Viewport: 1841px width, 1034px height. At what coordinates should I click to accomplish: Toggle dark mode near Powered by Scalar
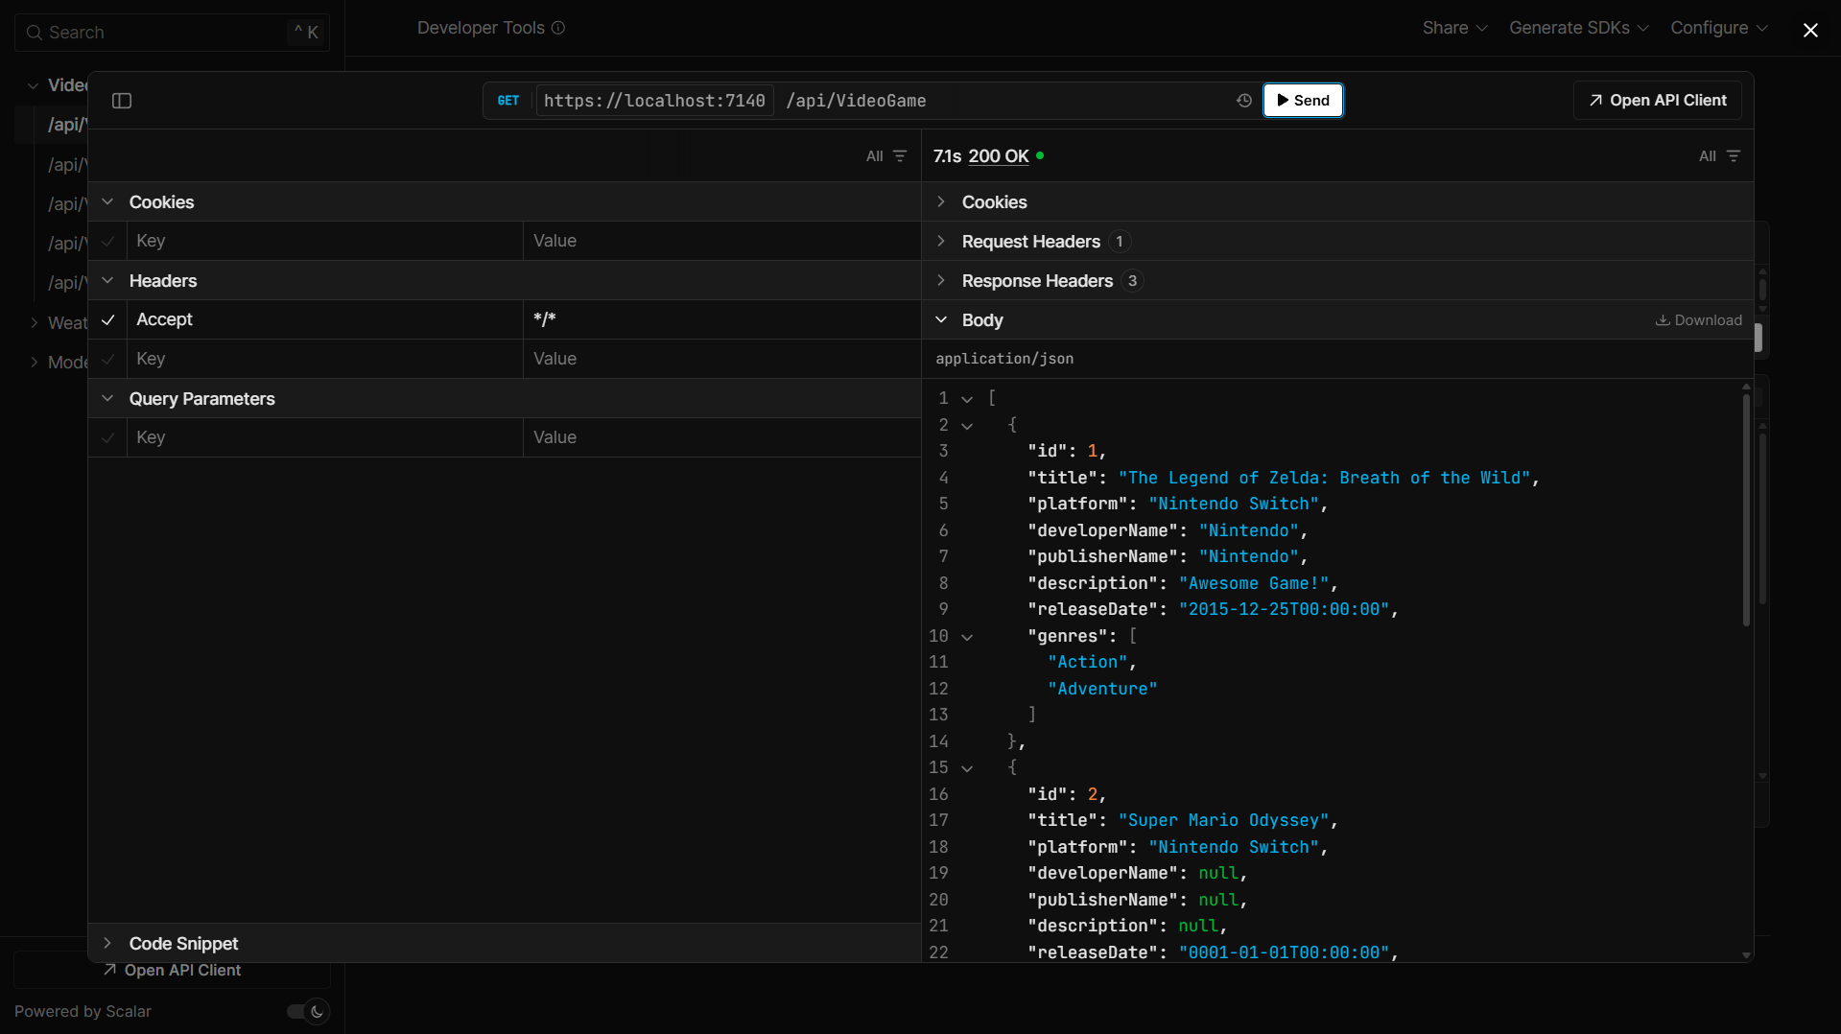[306, 1011]
